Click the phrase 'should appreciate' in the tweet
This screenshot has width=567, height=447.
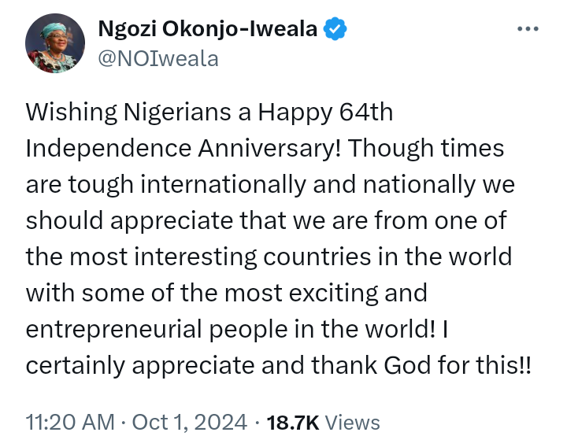click(x=129, y=221)
